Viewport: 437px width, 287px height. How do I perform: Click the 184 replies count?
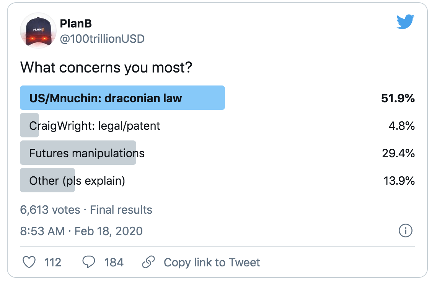114,262
